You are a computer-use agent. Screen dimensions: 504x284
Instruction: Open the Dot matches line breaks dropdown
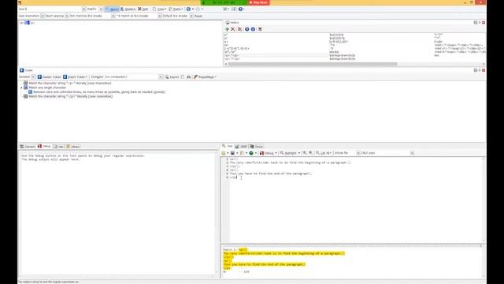tap(113, 16)
